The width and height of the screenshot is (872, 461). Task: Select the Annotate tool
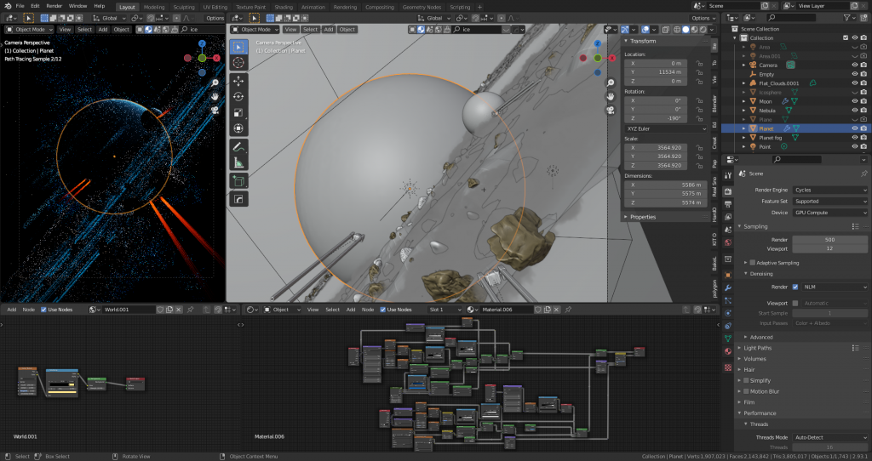(238, 147)
